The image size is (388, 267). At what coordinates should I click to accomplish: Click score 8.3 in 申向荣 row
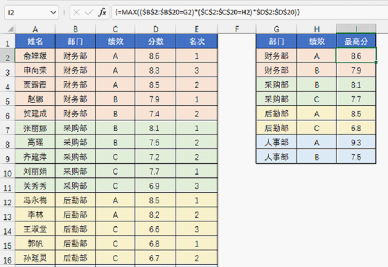click(x=156, y=70)
